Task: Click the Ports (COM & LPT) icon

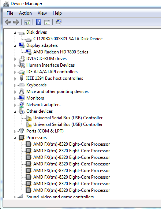Action: (22, 131)
